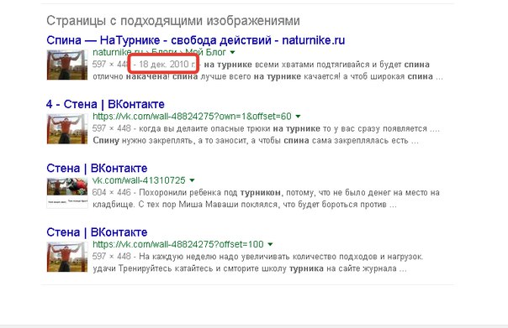Click the thumbnail of the naturnike.ru result

(67, 65)
